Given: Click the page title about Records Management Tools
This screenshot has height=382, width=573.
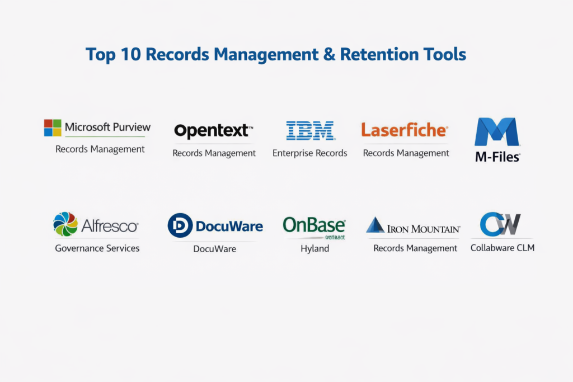Looking at the screenshot, I should click(276, 54).
